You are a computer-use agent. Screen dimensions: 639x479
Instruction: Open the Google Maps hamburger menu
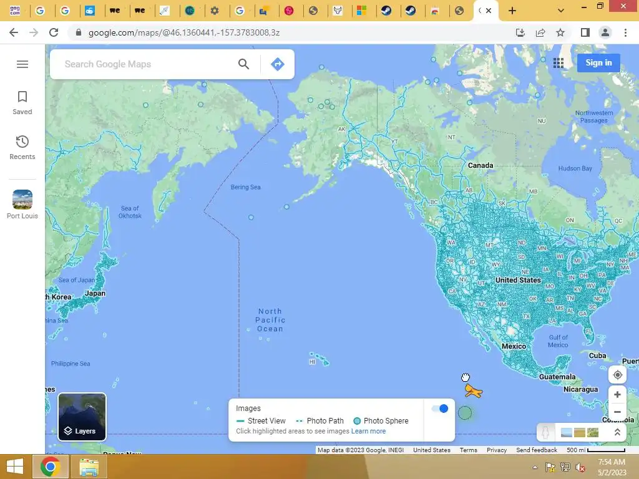pos(22,64)
